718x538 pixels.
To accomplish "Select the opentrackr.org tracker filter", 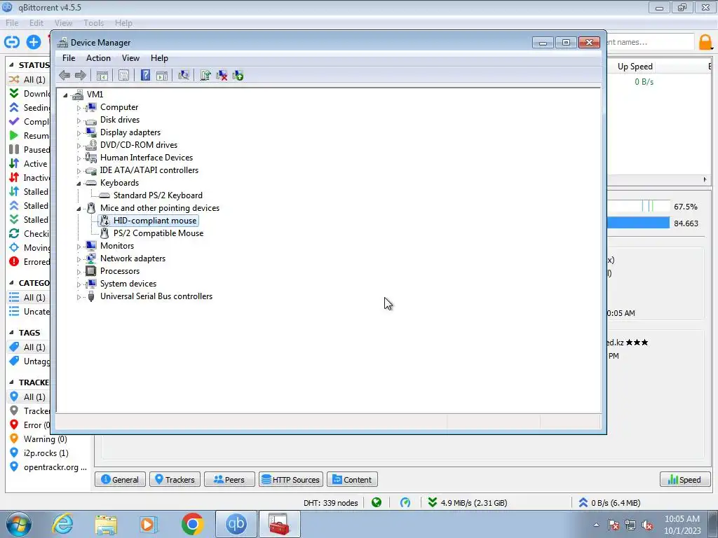I will [48, 467].
